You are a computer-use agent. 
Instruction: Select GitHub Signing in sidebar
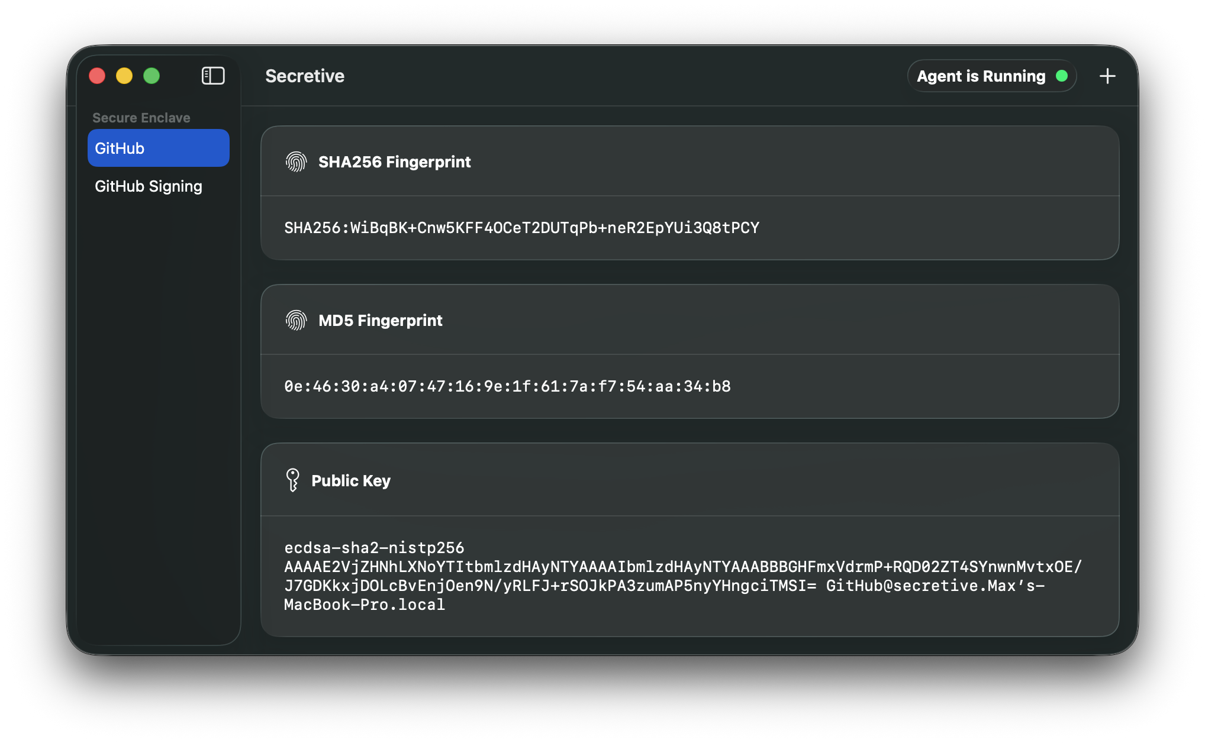click(149, 186)
